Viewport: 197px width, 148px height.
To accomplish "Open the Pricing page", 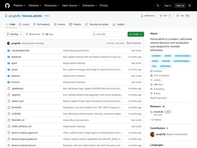I will click(x=103, y=6).
